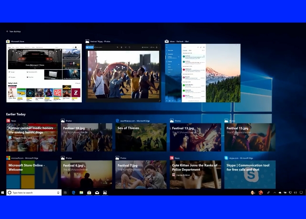Launch Microsoft Edge from the taskbar
Image resolution: width=306 pixels, height=219 pixels.
point(73,193)
